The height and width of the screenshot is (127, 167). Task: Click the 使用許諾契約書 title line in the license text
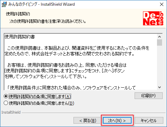(x=20, y=37)
